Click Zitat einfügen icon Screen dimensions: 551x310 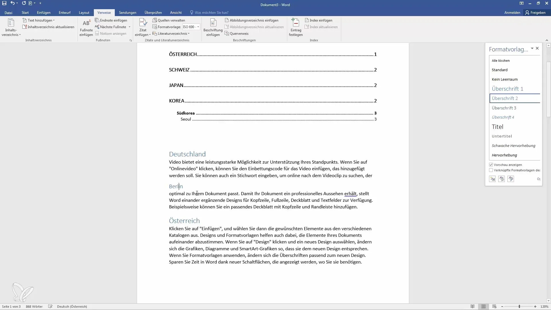coord(143,28)
